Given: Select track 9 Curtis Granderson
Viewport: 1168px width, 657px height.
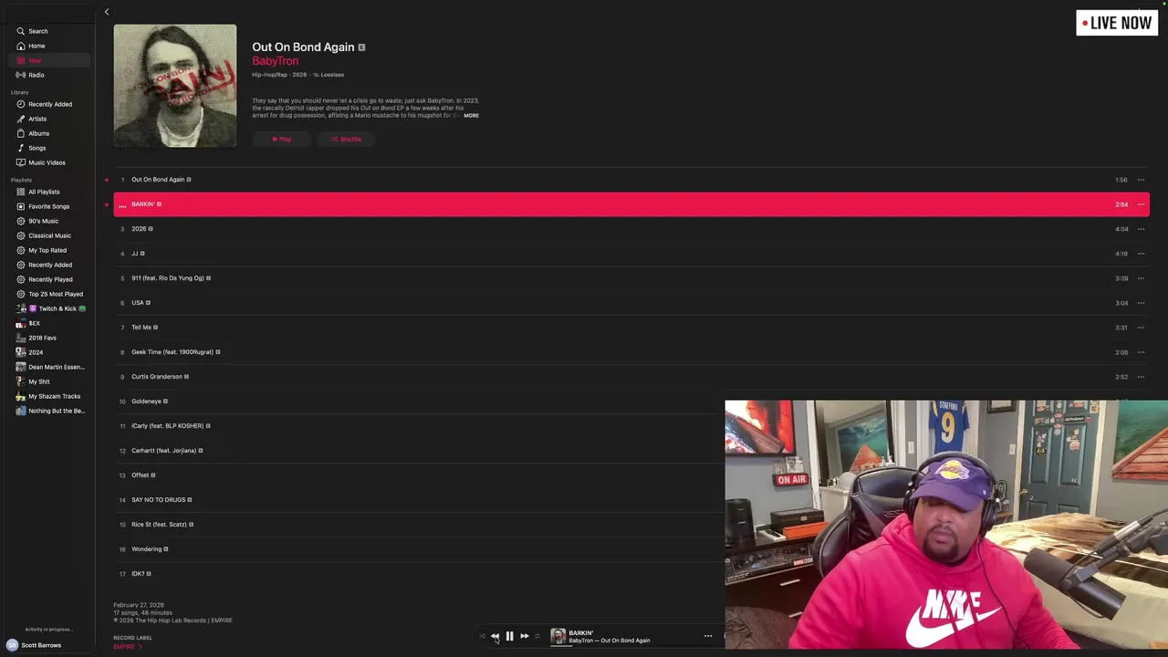Looking at the screenshot, I should pyautogui.click(x=631, y=377).
